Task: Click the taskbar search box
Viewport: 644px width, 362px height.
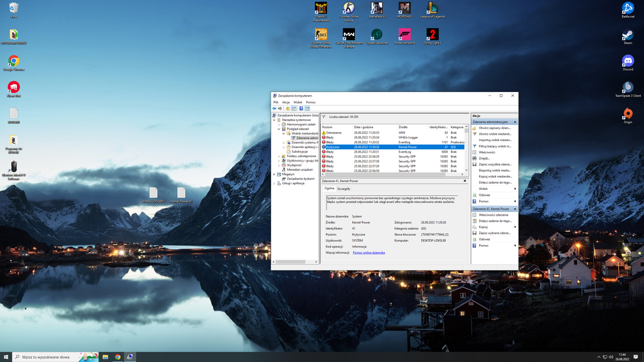Action: tap(55, 357)
